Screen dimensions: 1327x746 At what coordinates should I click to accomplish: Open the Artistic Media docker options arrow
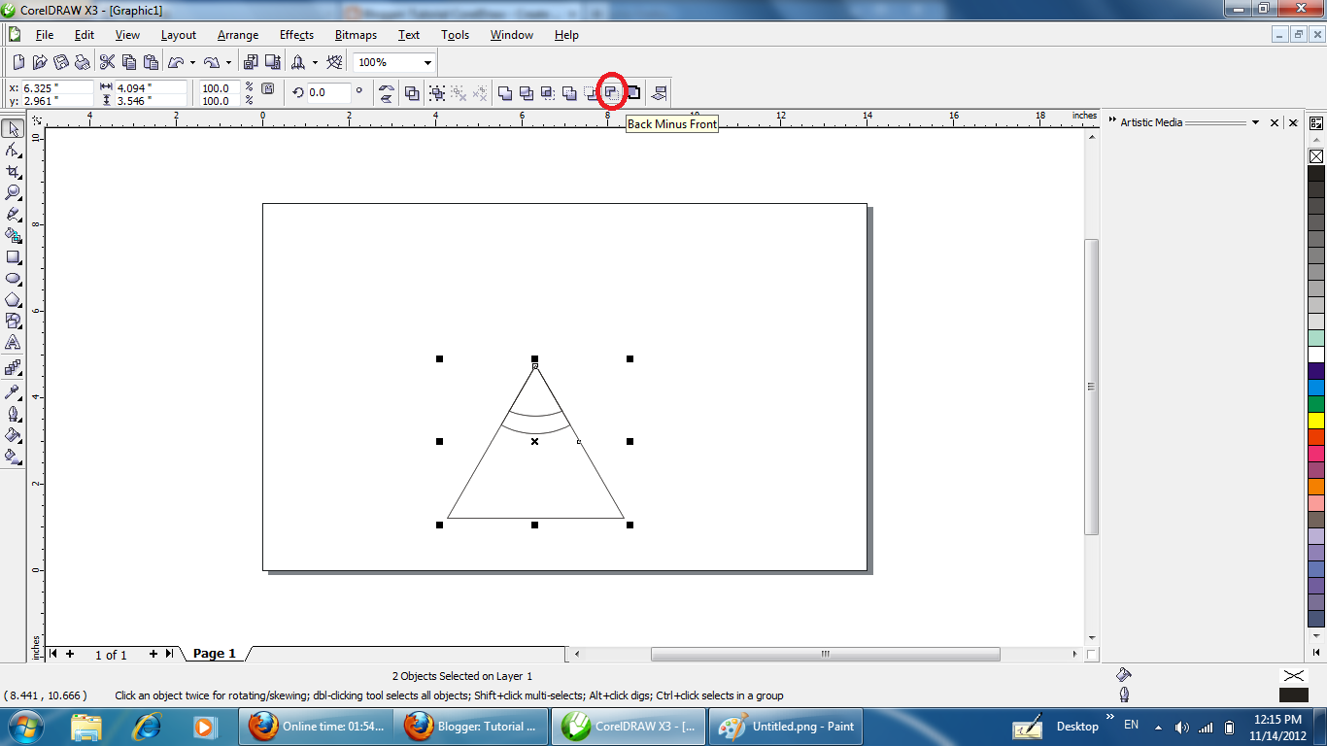point(1255,122)
